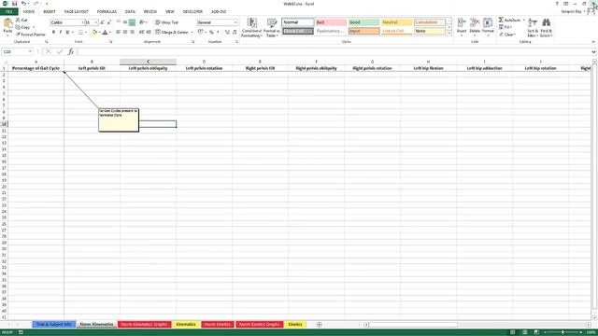The image size is (598, 336).
Task: Apply the Input cell style
Action: coord(363,31)
